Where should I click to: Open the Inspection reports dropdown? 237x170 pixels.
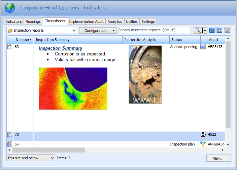coord(42,31)
